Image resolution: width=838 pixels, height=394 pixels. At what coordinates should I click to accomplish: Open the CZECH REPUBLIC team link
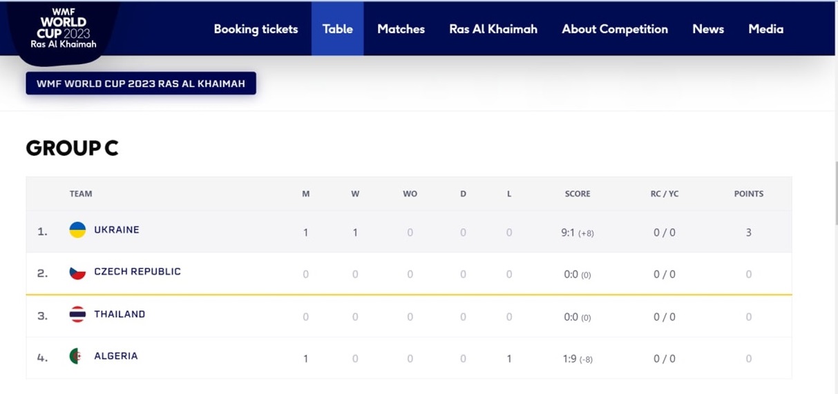coord(137,272)
